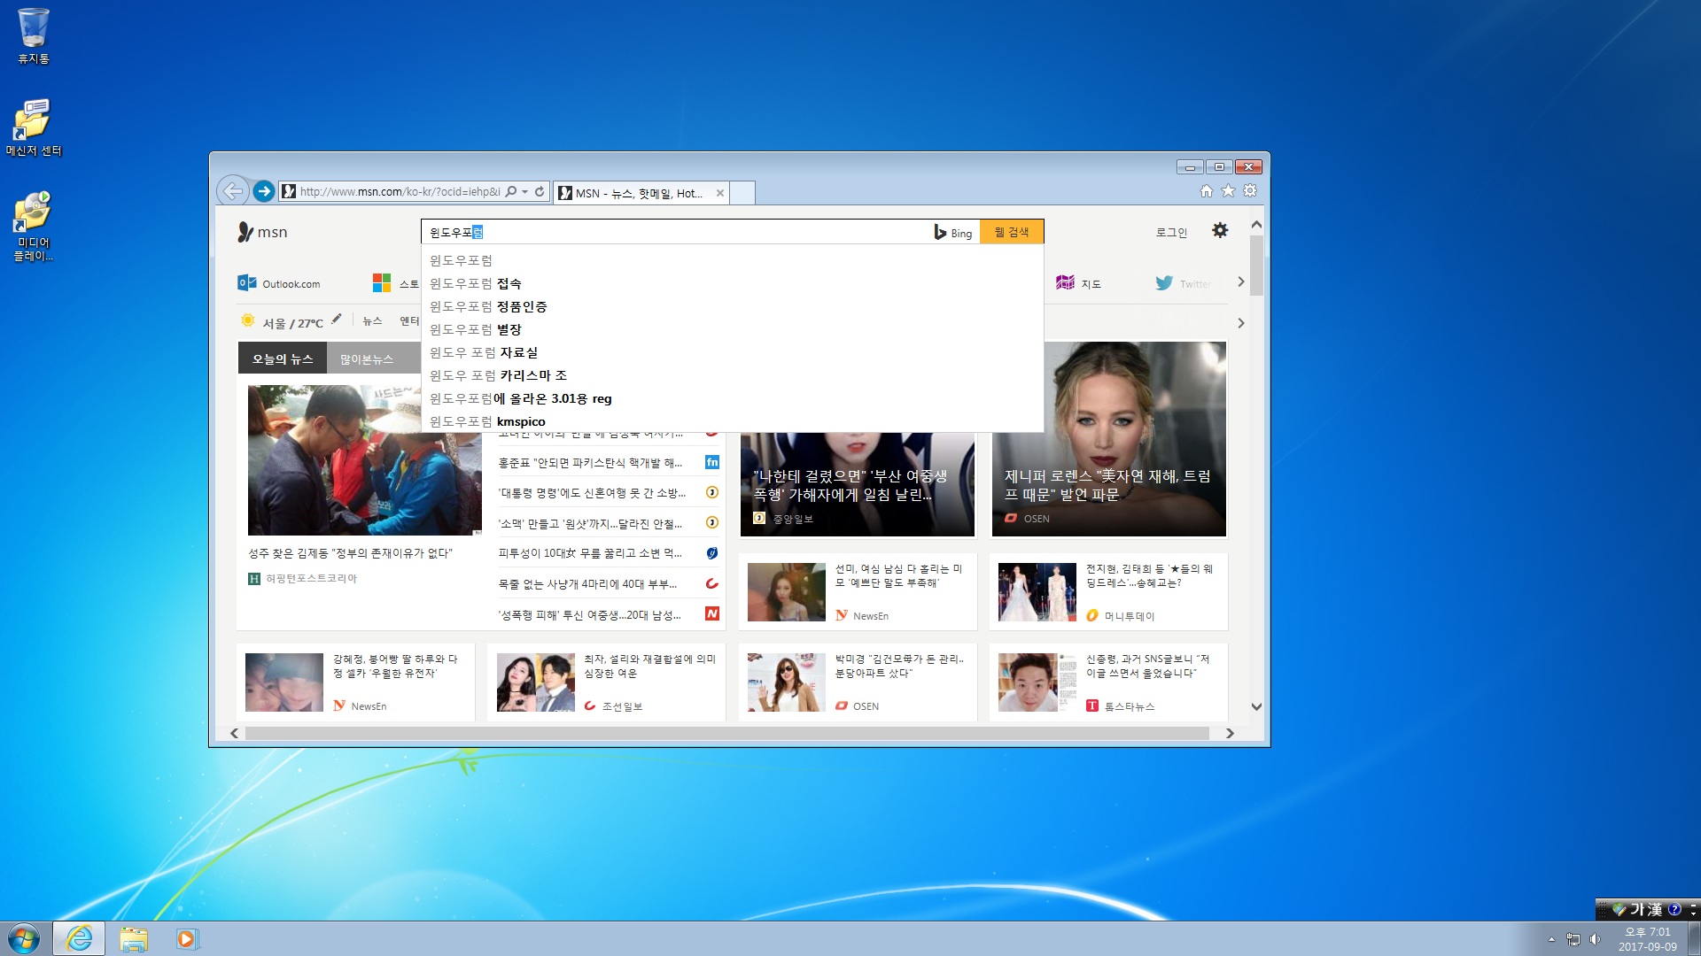Launch Windows Media Player from taskbar
This screenshot has height=956, width=1701.
coord(186,938)
